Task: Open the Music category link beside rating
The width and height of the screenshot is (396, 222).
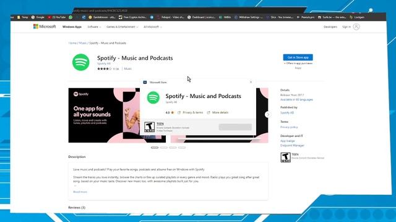Action: coord(128,68)
